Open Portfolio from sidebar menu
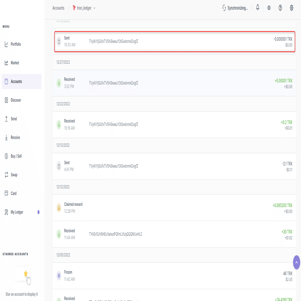The width and height of the screenshot is (301, 301). 16,44
